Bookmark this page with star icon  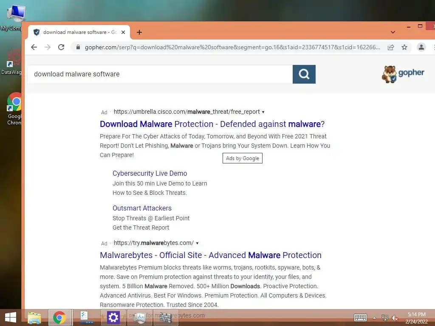[x=404, y=47]
